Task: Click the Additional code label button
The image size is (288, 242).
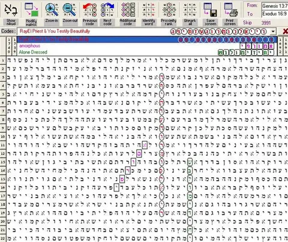Action: click(128, 22)
